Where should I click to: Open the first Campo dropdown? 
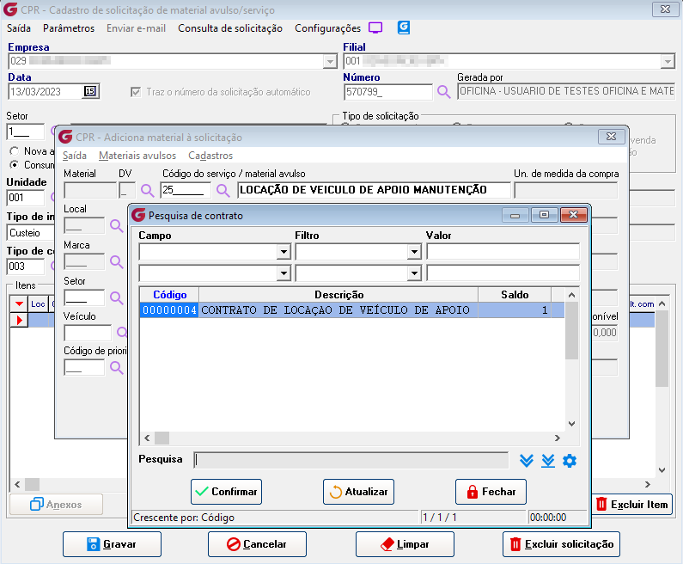click(x=284, y=252)
